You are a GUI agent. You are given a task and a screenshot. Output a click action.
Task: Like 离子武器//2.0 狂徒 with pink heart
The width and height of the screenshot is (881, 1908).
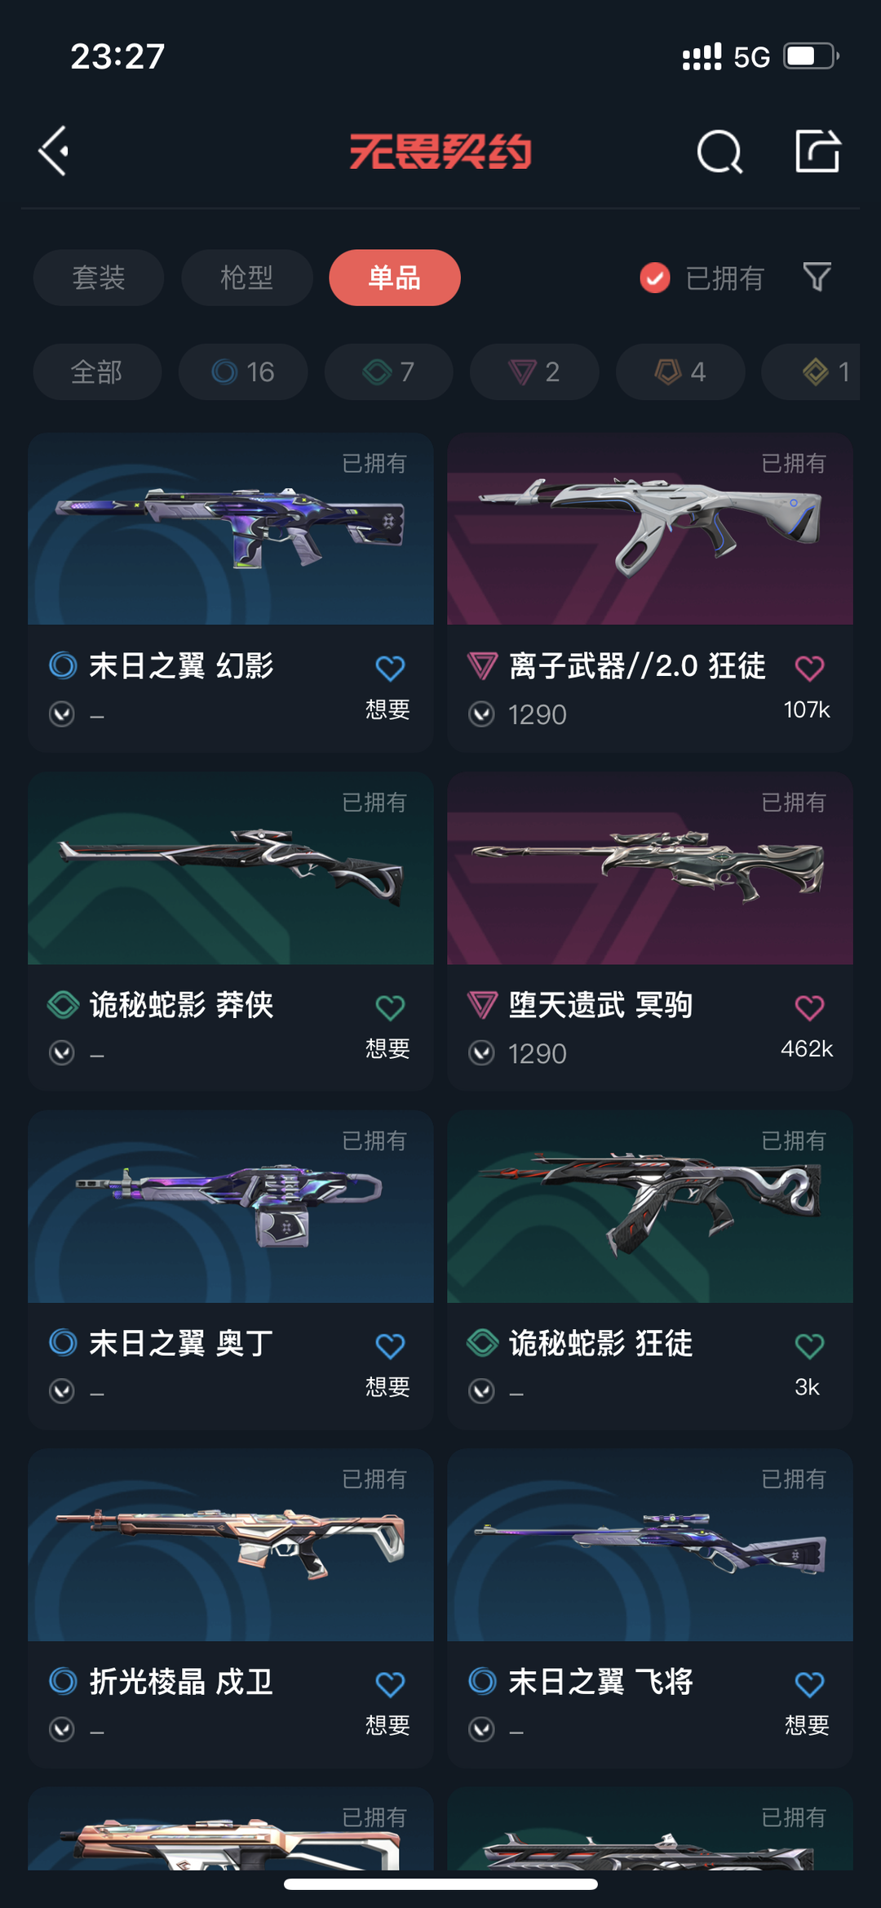(809, 668)
